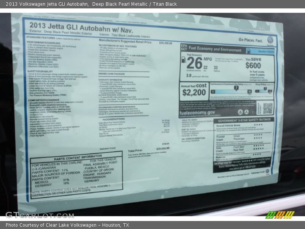
Task: Click 'U.S./Canadian Parts Content: 11%' line
Action: [50, 169]
